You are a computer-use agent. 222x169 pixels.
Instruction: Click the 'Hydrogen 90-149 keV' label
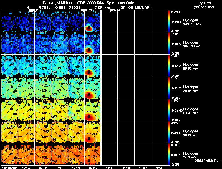[x=191, y=44]
